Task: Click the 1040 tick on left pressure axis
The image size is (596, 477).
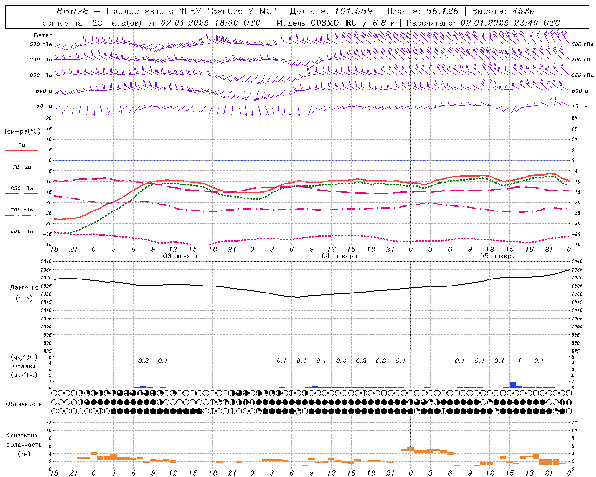Action: point(47,262)
